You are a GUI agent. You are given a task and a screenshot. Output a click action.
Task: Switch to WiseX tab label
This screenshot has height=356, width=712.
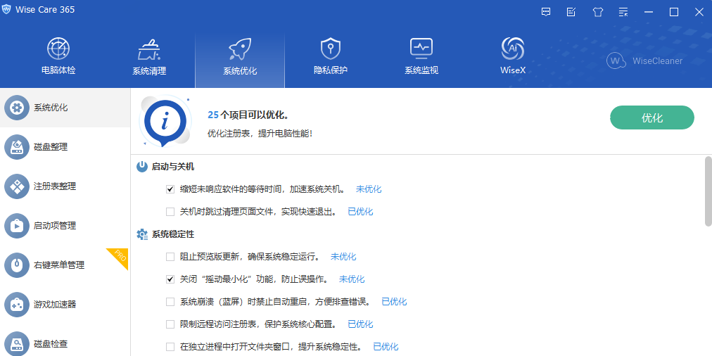(x=513, y=71)
